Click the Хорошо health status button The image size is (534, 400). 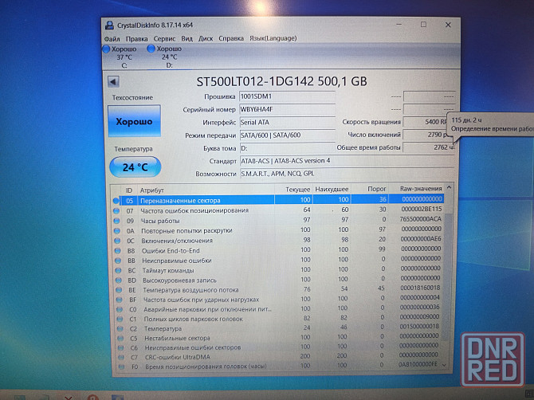pos(134,121)
